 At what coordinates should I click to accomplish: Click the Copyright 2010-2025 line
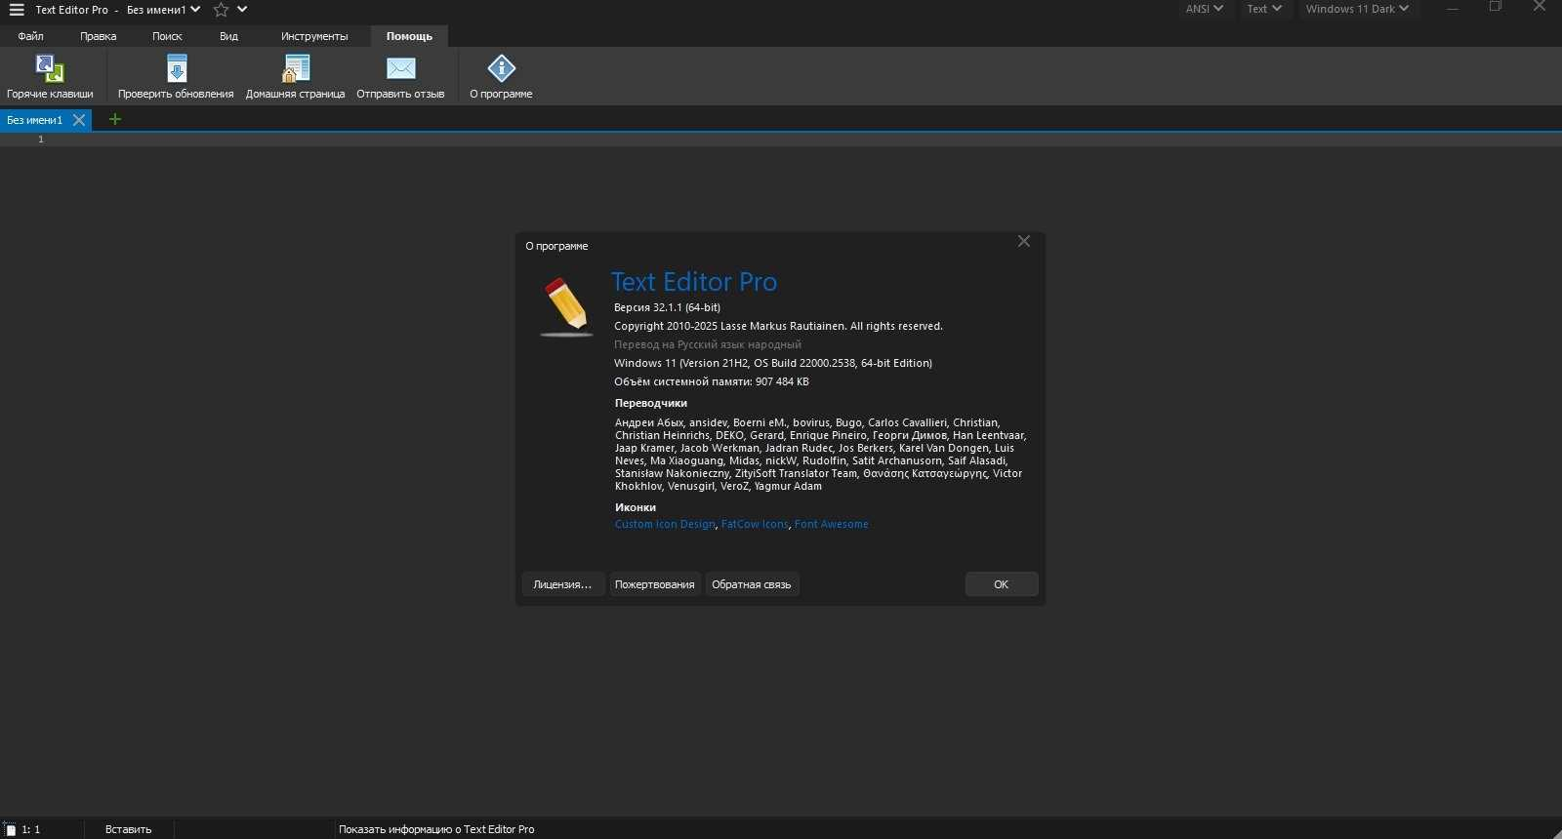[778, 326]
